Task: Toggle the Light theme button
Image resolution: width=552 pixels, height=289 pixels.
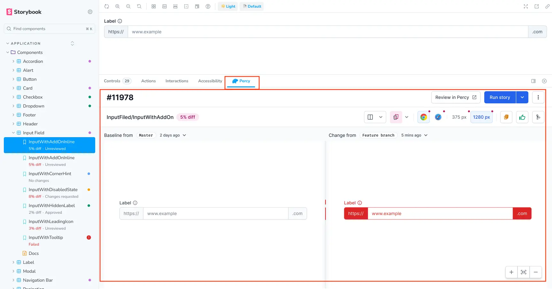Action: (228, 6)
